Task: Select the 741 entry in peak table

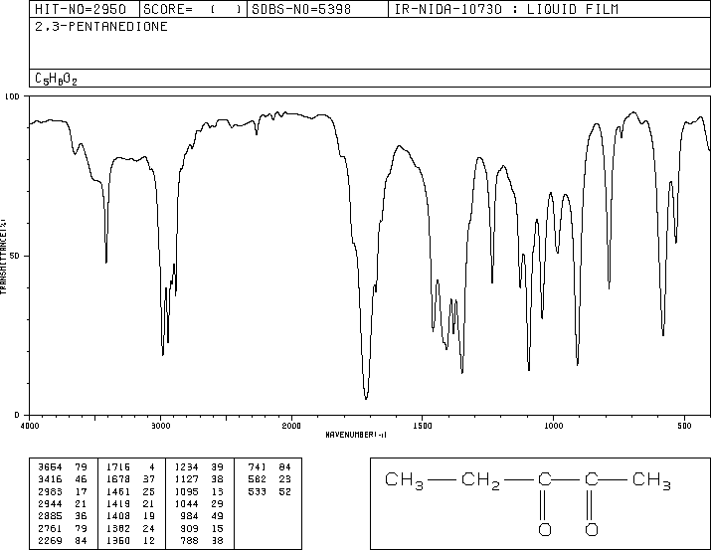Action: pyautogui.click(x=258, y=466)
